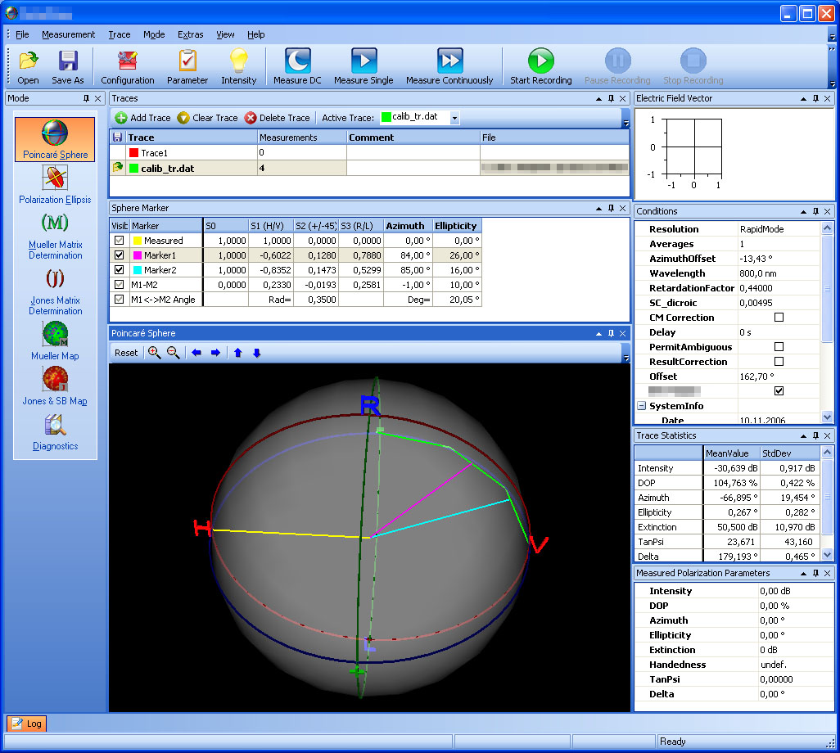
Task: Click the Save As floppy icon
Action: (68, 61)
